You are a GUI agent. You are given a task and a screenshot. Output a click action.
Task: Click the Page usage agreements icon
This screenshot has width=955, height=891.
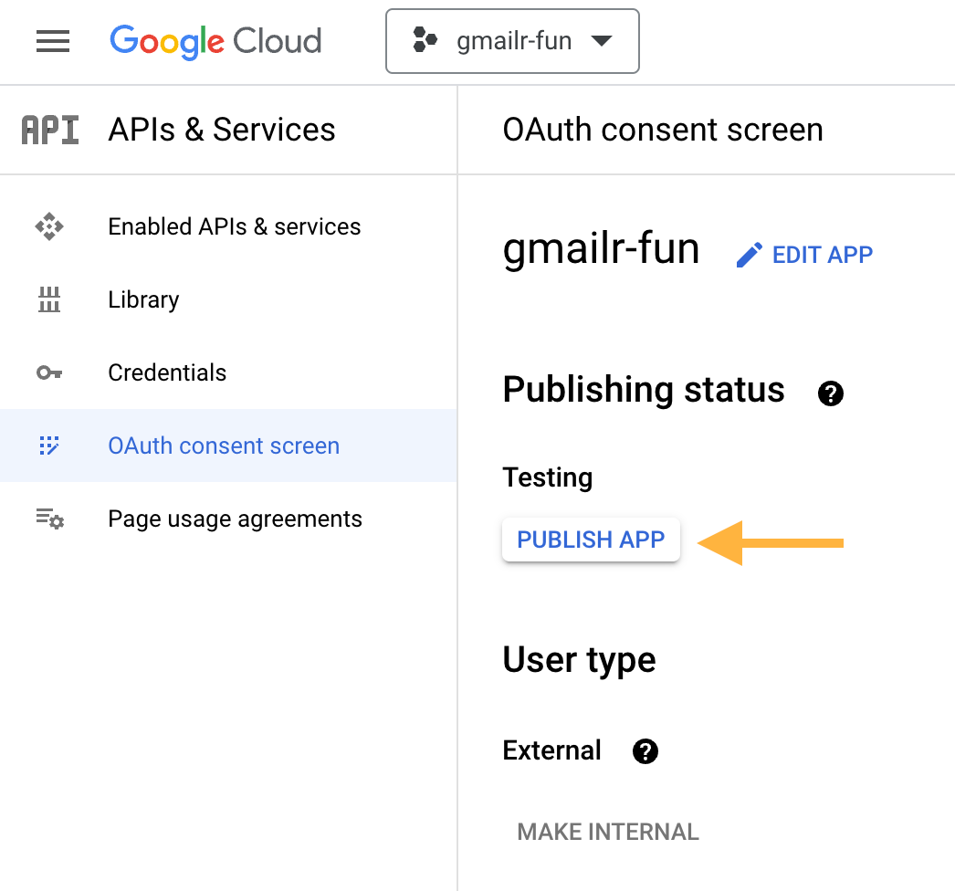[52, 519]
